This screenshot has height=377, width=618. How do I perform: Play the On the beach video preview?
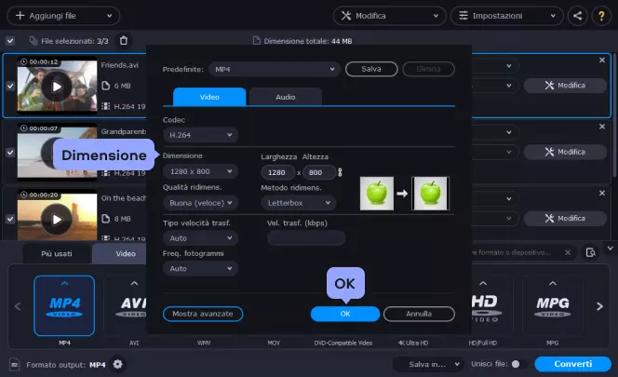tap(57, 220)
